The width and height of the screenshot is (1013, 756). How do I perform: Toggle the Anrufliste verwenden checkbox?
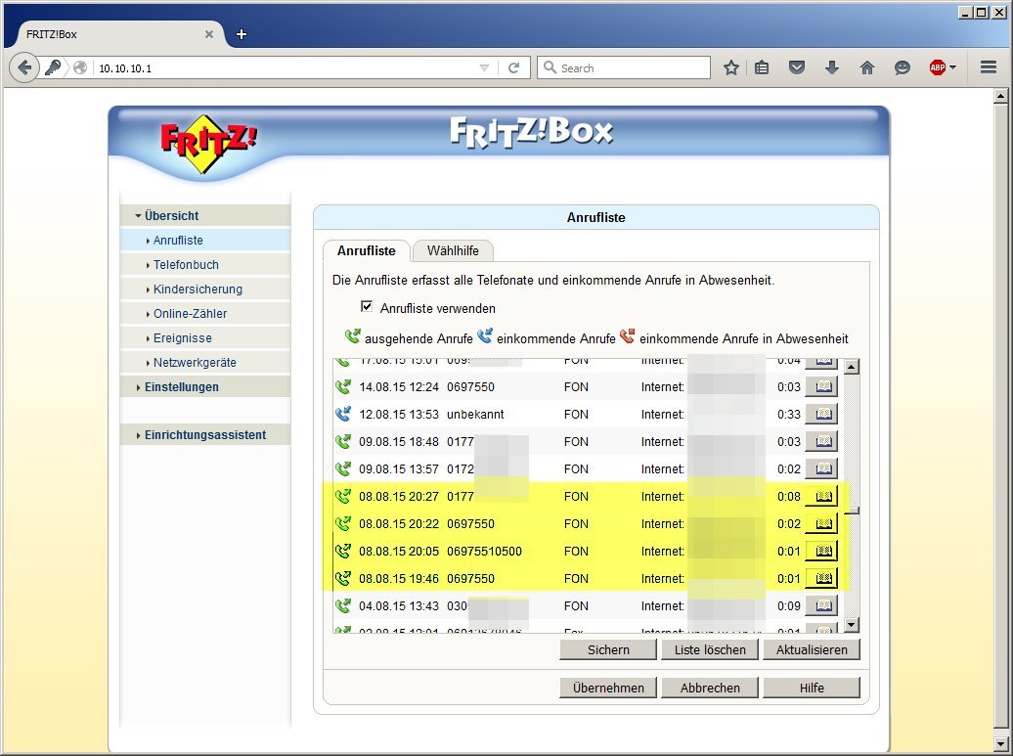(367, 307)
